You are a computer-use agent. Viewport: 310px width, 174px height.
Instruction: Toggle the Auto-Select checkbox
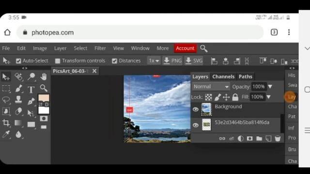point(18,61)
